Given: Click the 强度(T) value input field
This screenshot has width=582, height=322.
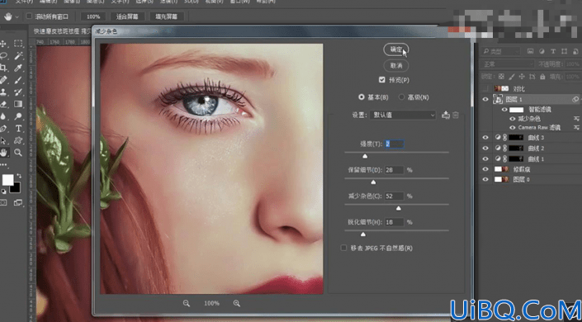Looking at the screenshot, I should tap(394, 144).
